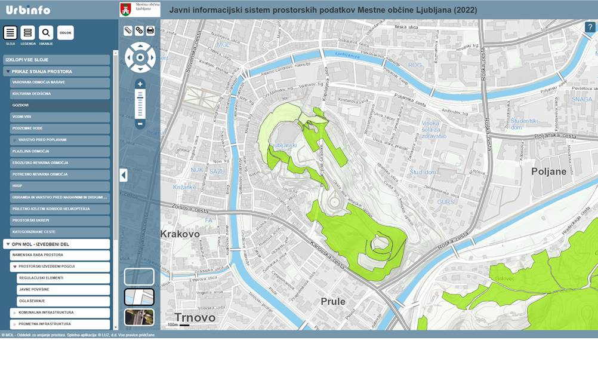Expand the Varstvo pred poplavami subgroup
Viewport: 598px width, 389px height.
click(15, 140)
